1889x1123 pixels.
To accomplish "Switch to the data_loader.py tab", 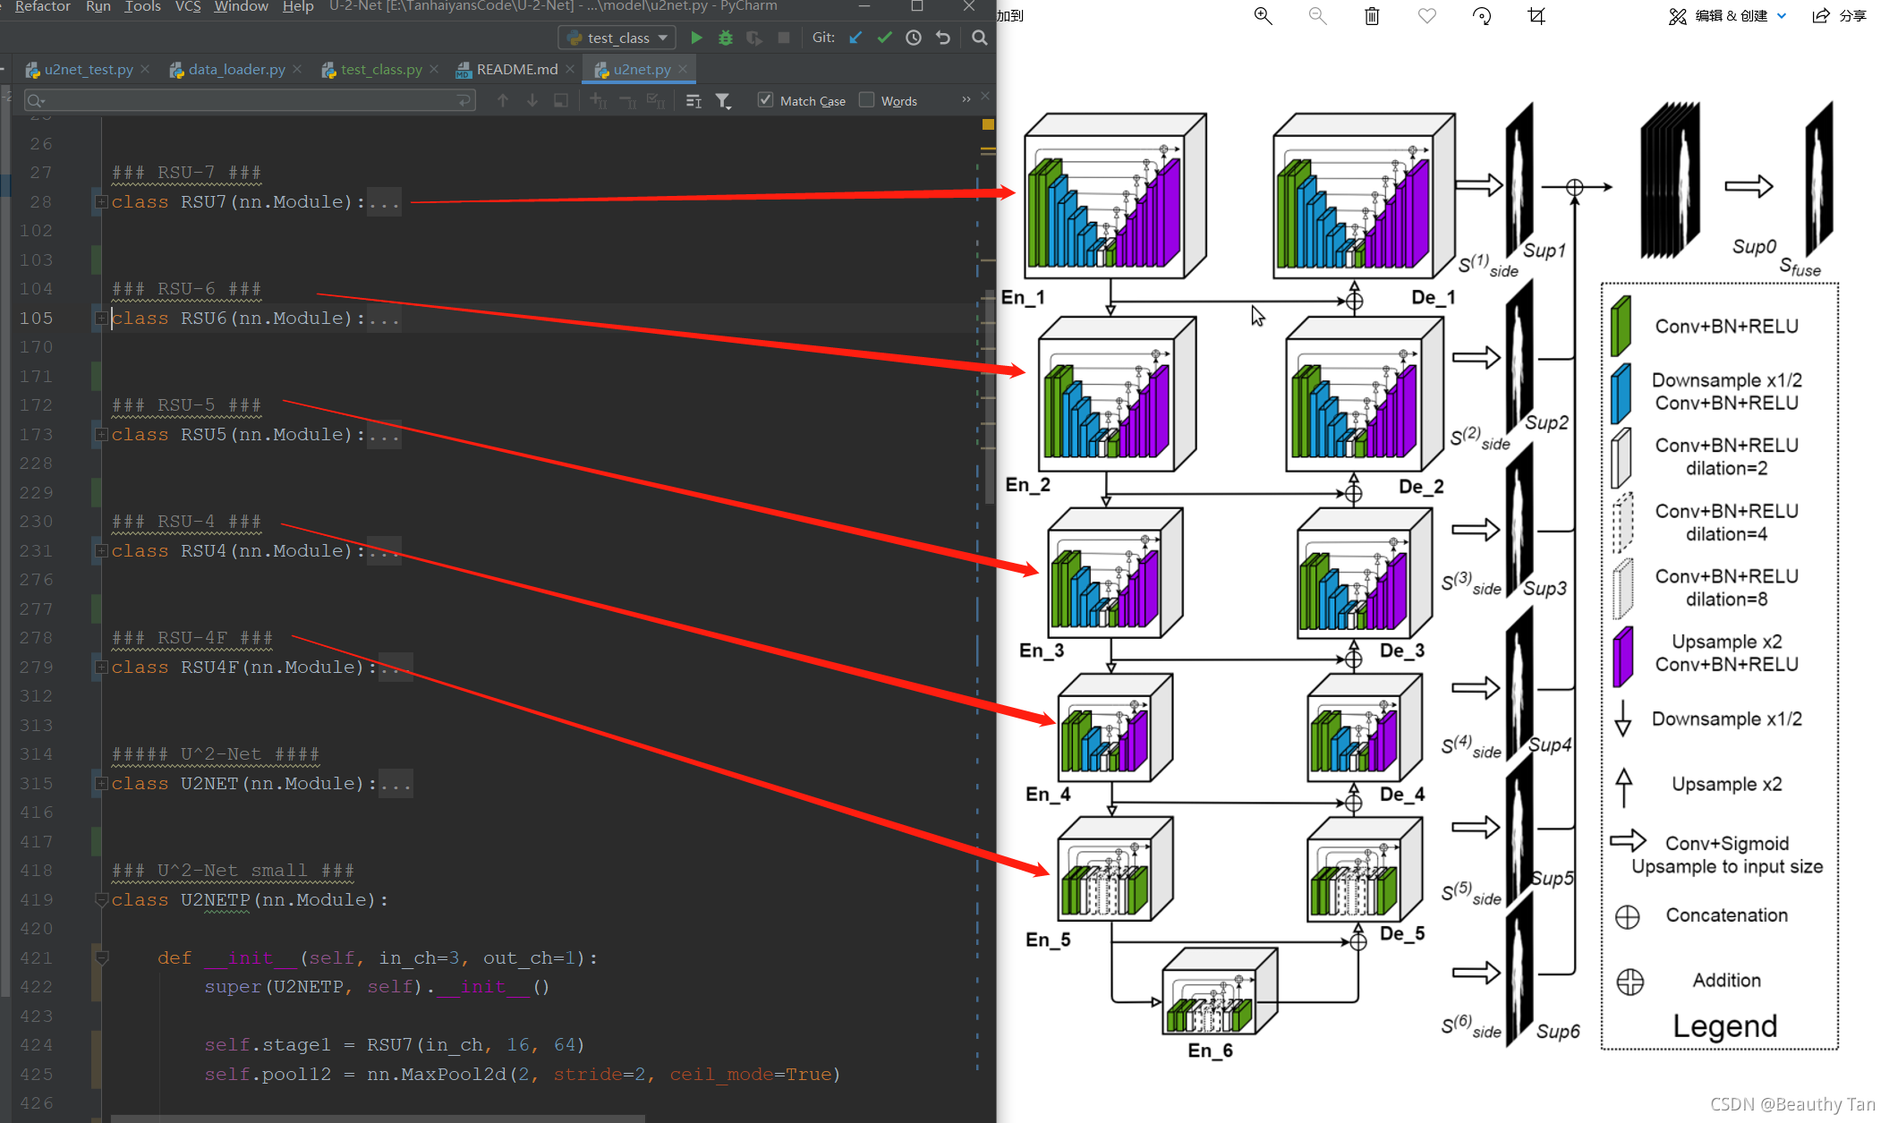I will [236, 69].
